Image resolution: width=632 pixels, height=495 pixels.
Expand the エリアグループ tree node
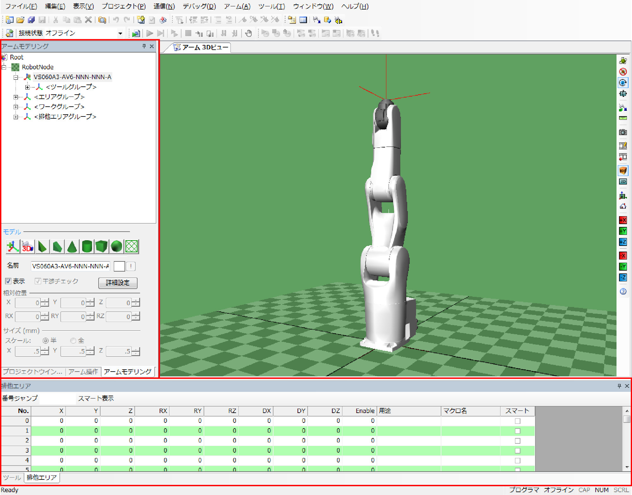click(x=15, y=97)
